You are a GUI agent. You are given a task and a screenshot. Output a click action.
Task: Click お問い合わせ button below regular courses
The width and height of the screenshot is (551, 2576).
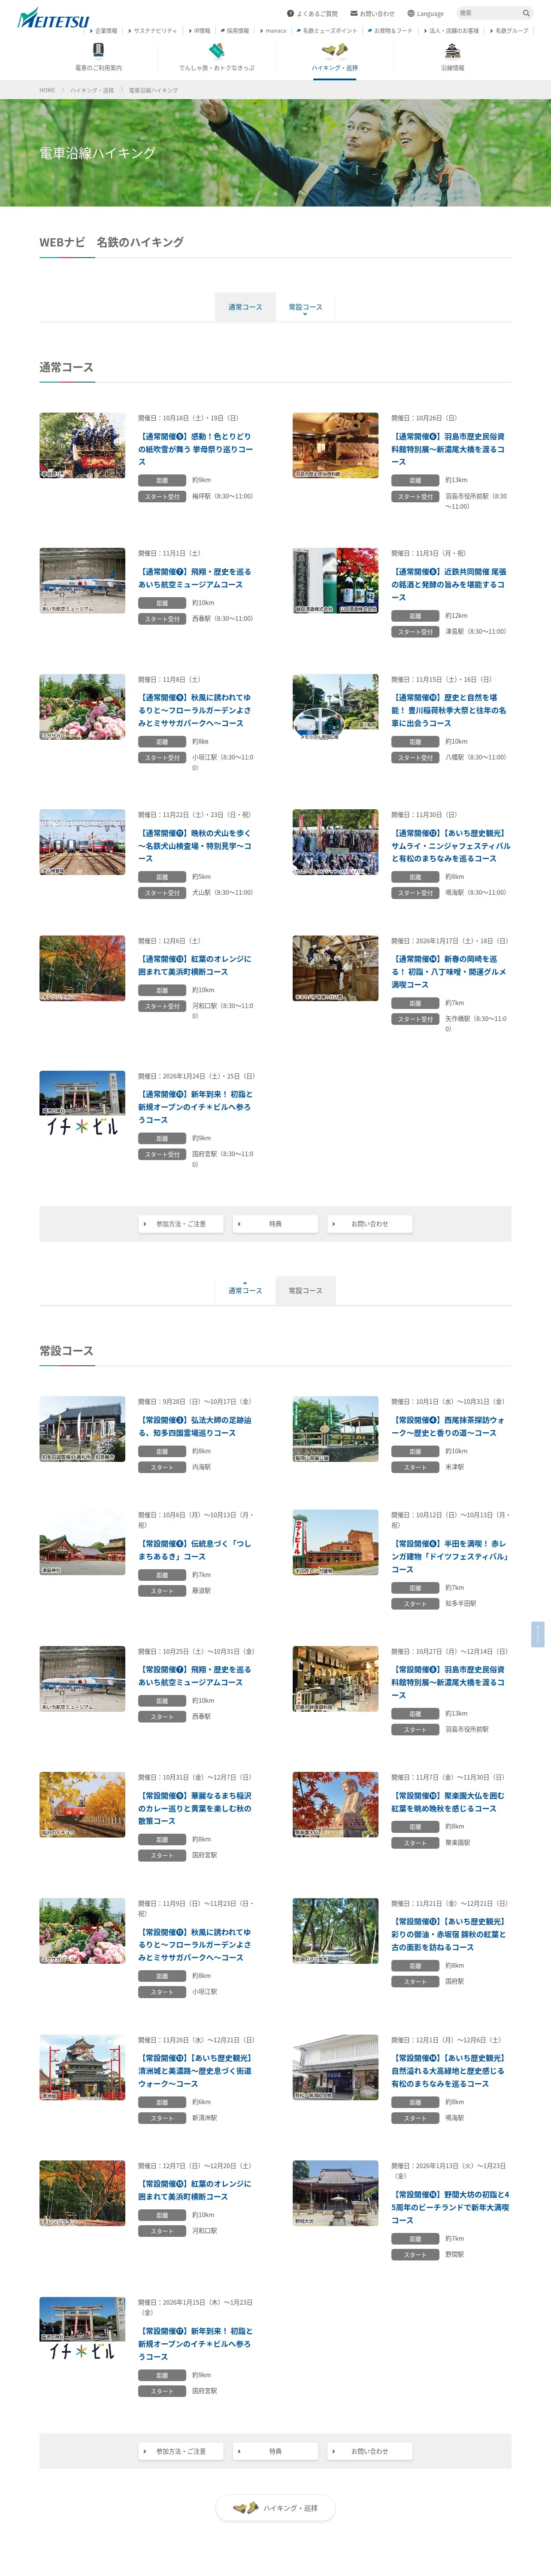point(369,1223)
